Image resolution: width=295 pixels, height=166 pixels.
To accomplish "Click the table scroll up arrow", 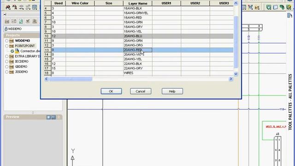I will click(x=236, y=3).
